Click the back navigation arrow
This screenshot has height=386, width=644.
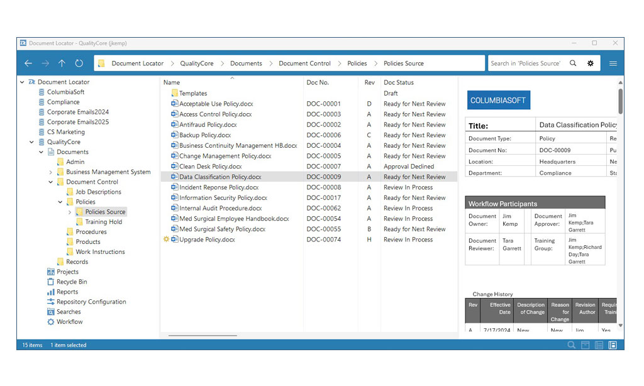coord(28,63)
